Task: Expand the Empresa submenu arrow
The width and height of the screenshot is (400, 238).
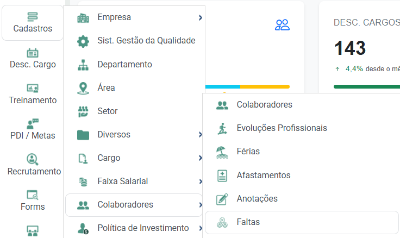Action: pos(201,17)
